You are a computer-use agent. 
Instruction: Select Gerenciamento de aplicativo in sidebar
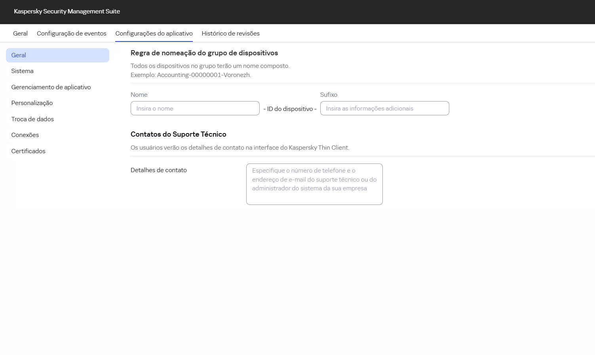[51, 87]
